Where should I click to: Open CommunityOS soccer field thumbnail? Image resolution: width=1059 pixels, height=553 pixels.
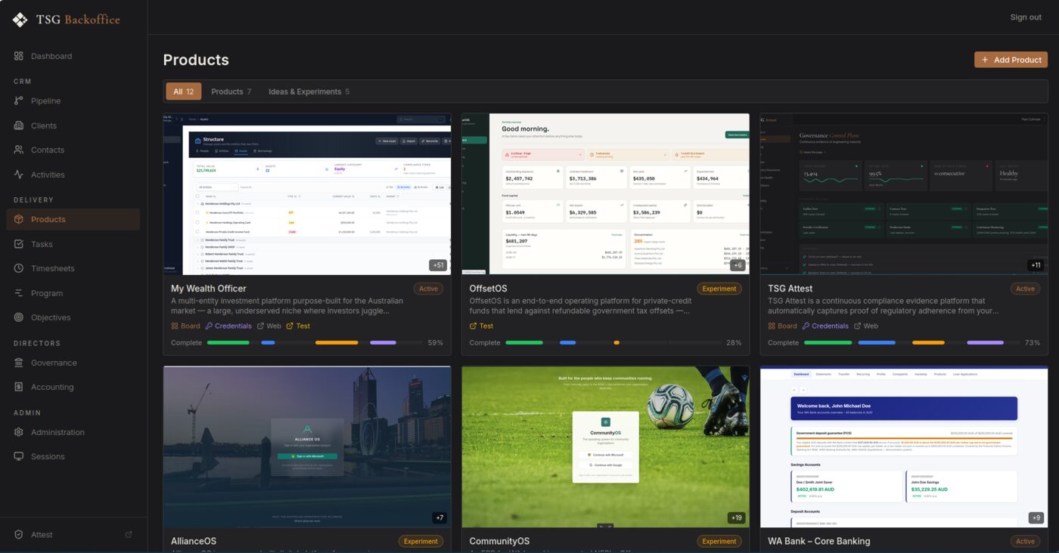coord(606,447)
